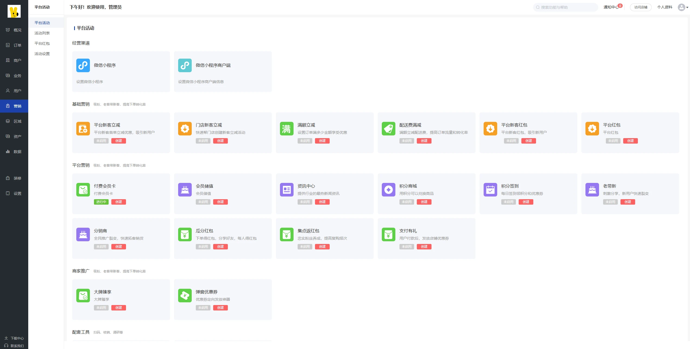The height and width of the screenshot is (349, 690).
Task: Open the 通知中心 notification menu
Action: [611, 7]
